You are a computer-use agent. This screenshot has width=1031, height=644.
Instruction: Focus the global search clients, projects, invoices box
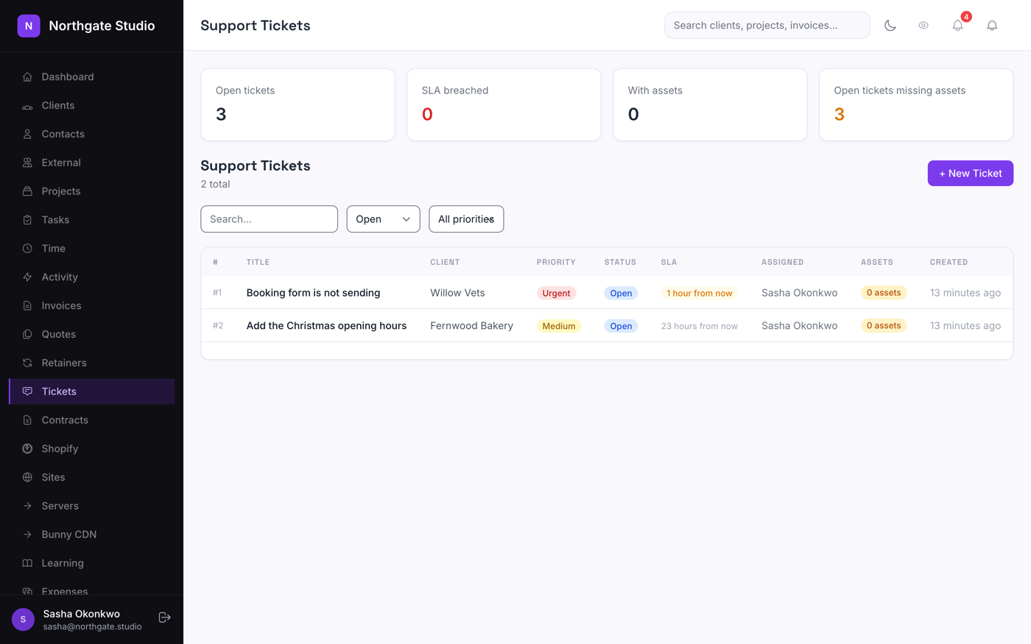click(767, 26)
